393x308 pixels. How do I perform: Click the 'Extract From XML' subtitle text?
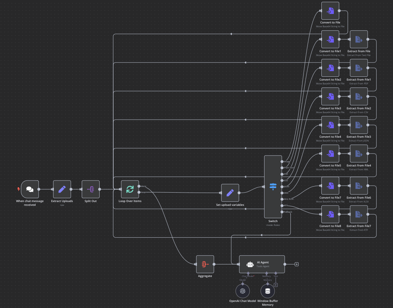coord(359,170)
